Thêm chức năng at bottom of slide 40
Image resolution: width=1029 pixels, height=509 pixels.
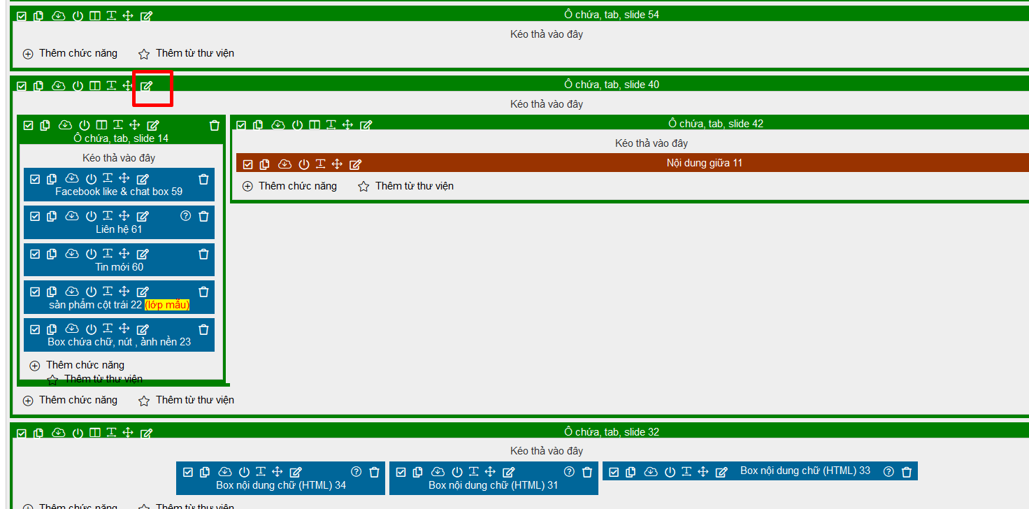(70, 400)
